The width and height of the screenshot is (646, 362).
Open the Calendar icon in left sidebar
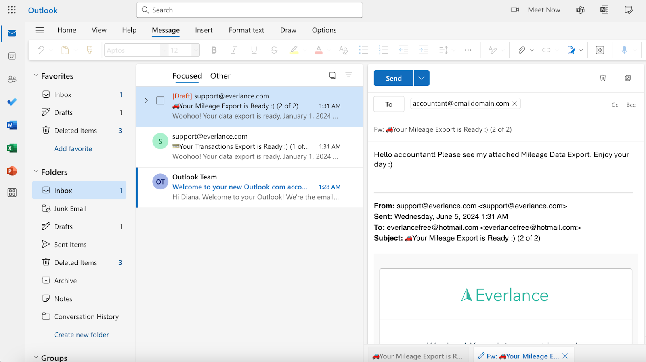12,56
